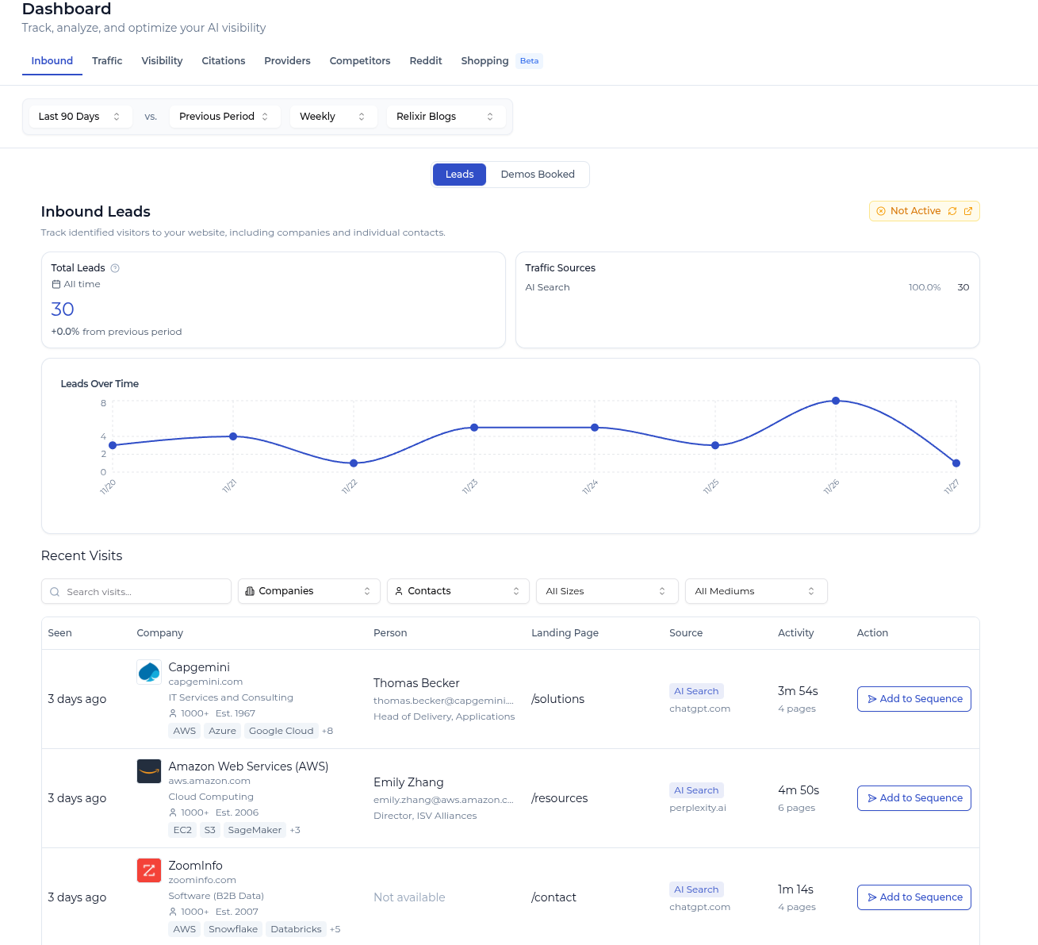The image size is (1038, 945).
Task: Open the Shopping tab
Action: pyautogui.click(x=485, y=61)
